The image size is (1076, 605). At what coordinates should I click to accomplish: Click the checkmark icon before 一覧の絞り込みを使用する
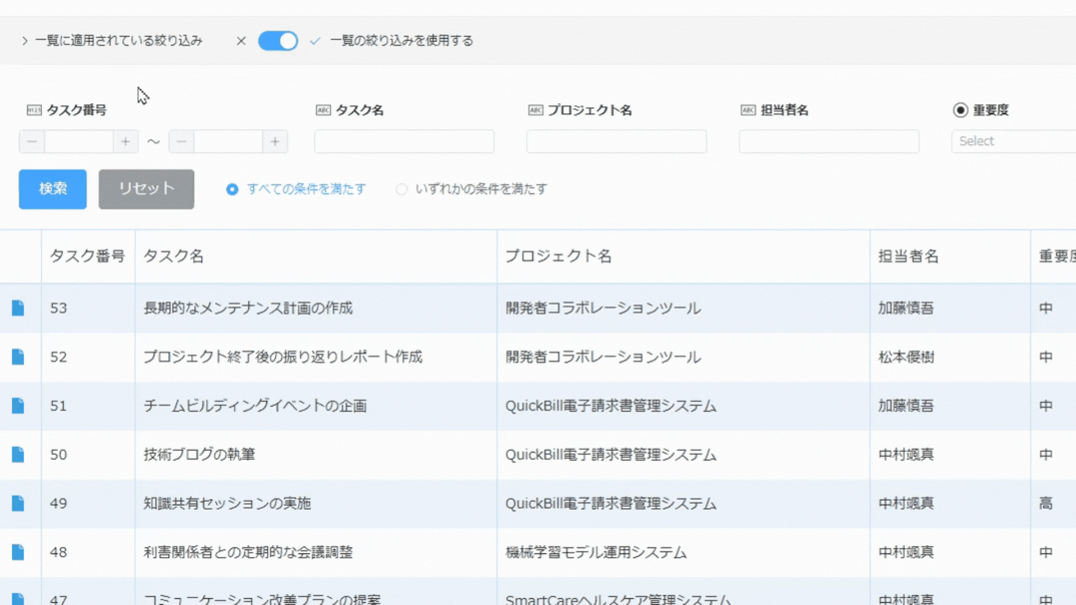(x=315, y=41)
